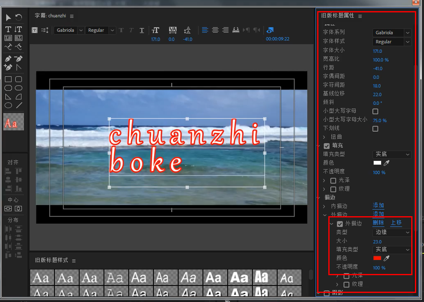Pick fill color with eyedropper

387,163
